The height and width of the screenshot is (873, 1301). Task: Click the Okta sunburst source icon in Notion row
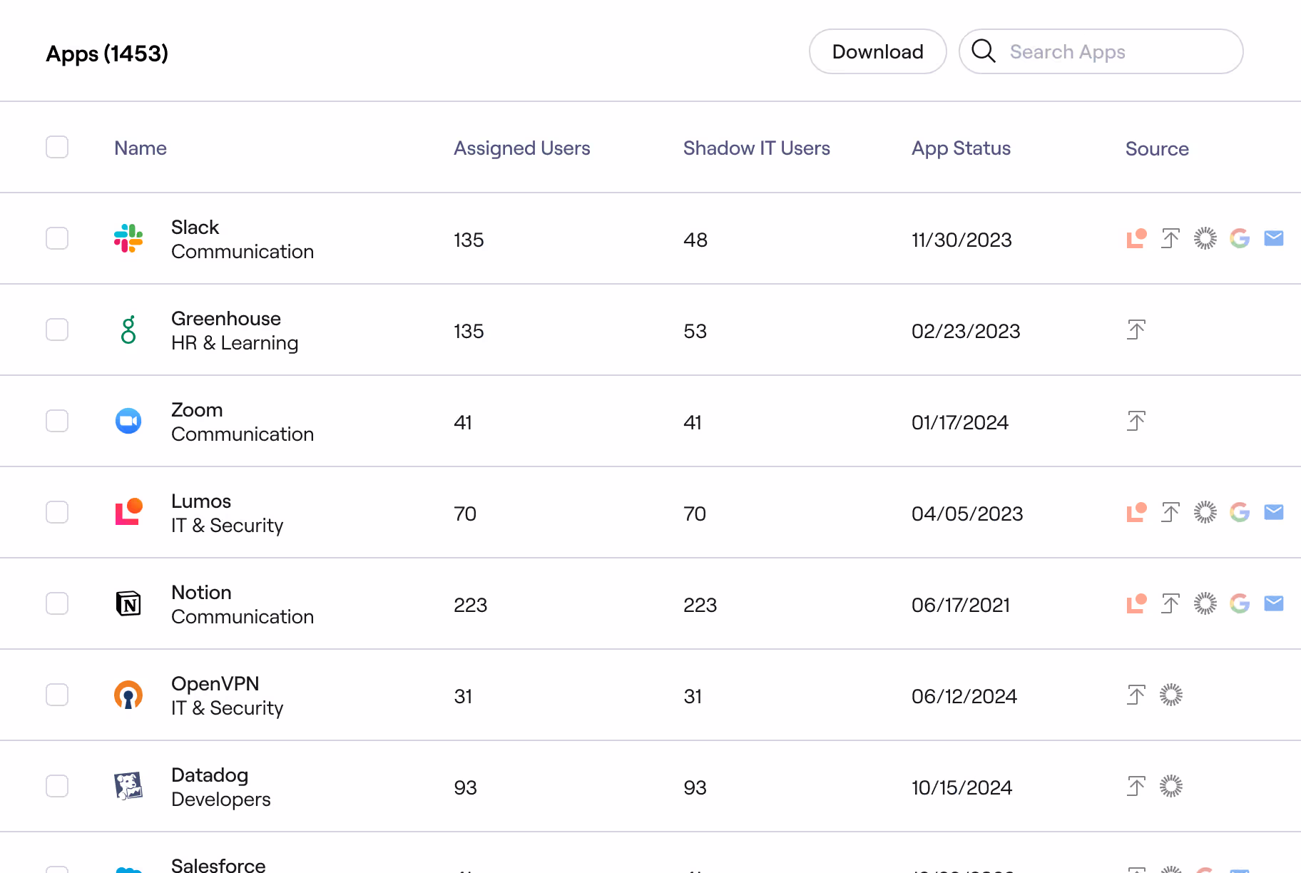tap(1205, 603)
